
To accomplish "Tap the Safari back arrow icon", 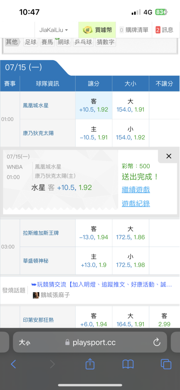I will pyautogui.click(x=13, y=364).
